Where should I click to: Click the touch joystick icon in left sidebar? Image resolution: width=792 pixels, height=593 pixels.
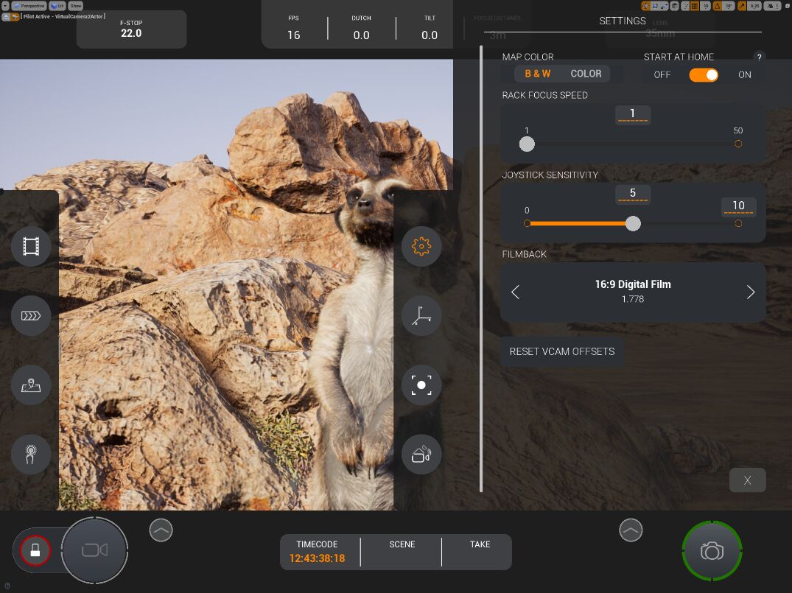click(31, 455)
